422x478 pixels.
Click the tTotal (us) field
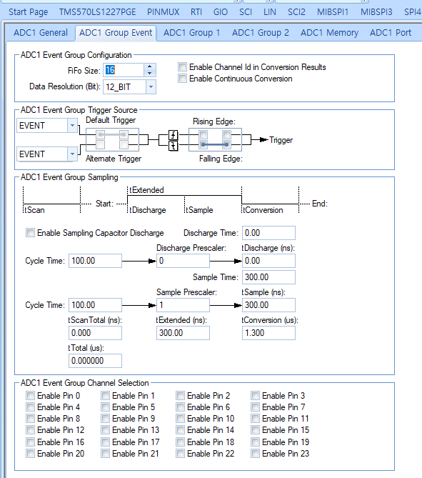pyautogui.click(x=95, y=361)
